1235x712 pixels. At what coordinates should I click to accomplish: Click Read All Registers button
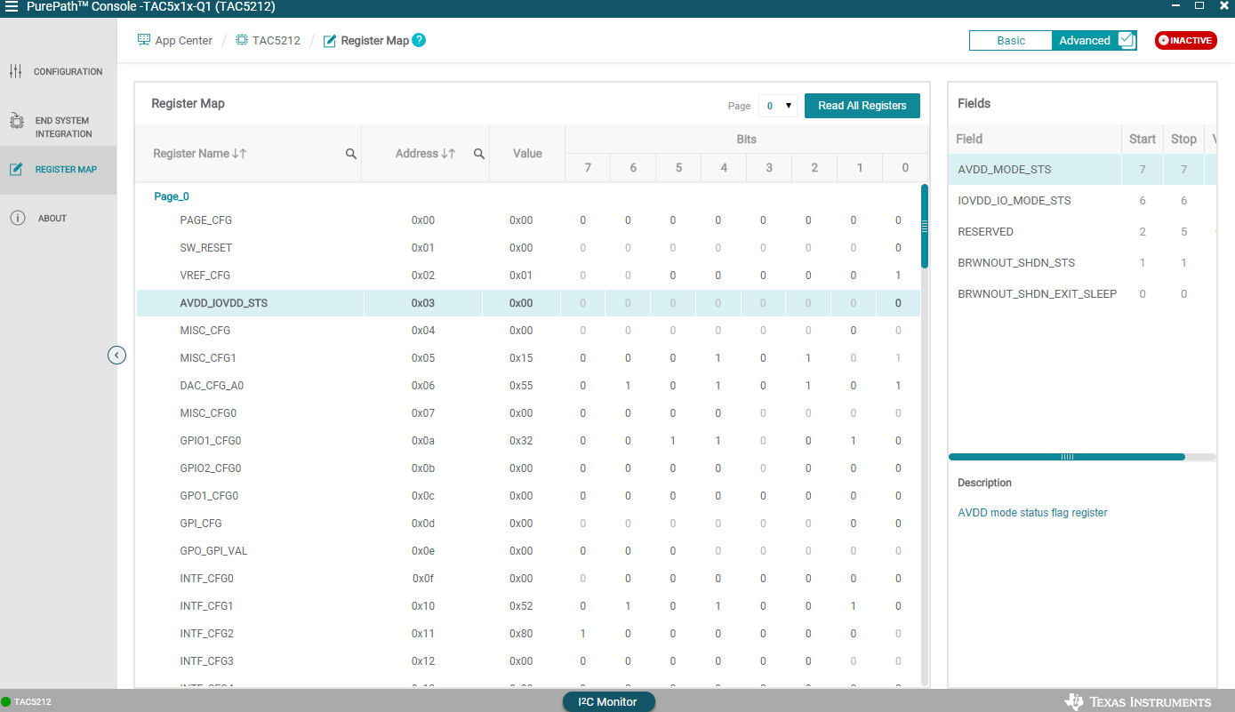[x=862, y=106]
